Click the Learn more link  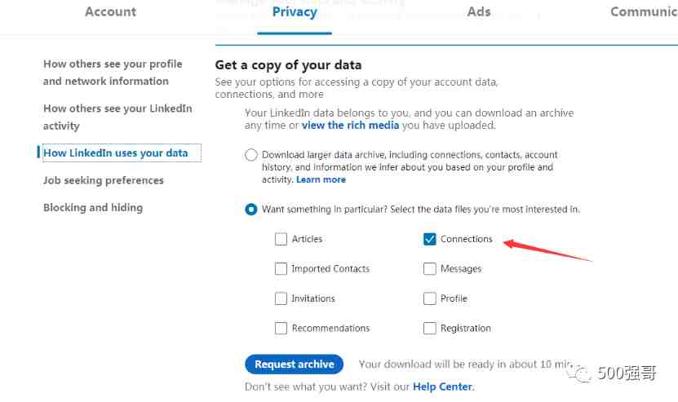(x=321, y=180)
